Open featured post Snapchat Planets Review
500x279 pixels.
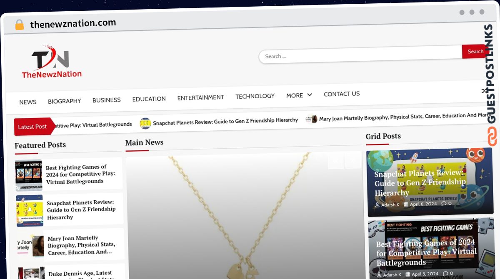coord(81,210)
